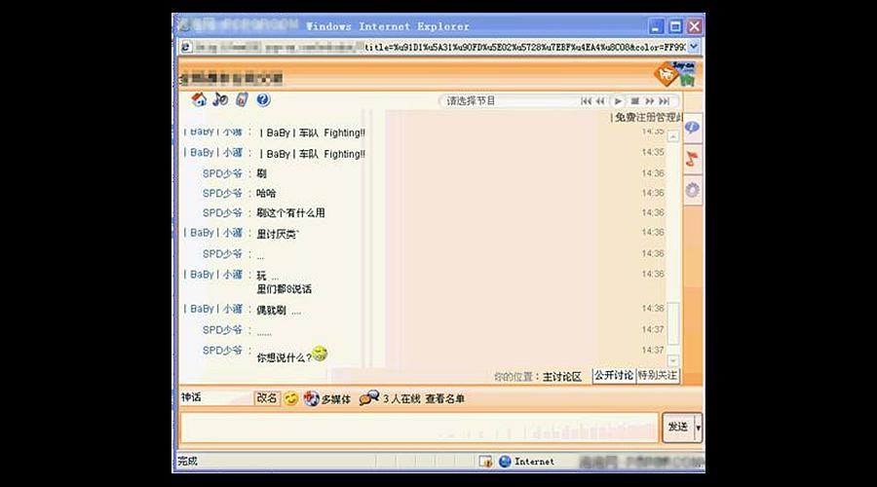
Task: Click the home icon in the chat toolbar
Action: (199, 99)
